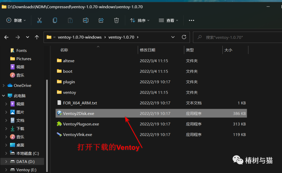Click ventoy-1.0.70-windows breadcrumb segment

(x=80, y=37)
